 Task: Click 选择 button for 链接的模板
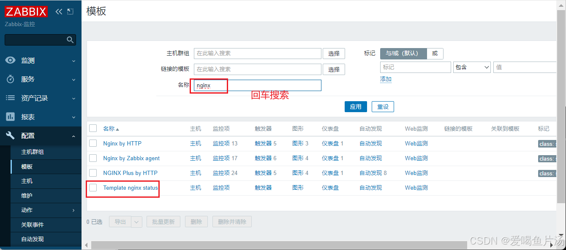pyautogui.click(x=334, y=69)
